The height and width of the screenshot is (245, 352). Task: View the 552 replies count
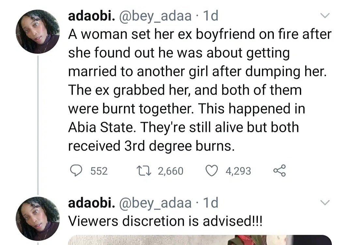pyautogui.click(x=99, y=171)
